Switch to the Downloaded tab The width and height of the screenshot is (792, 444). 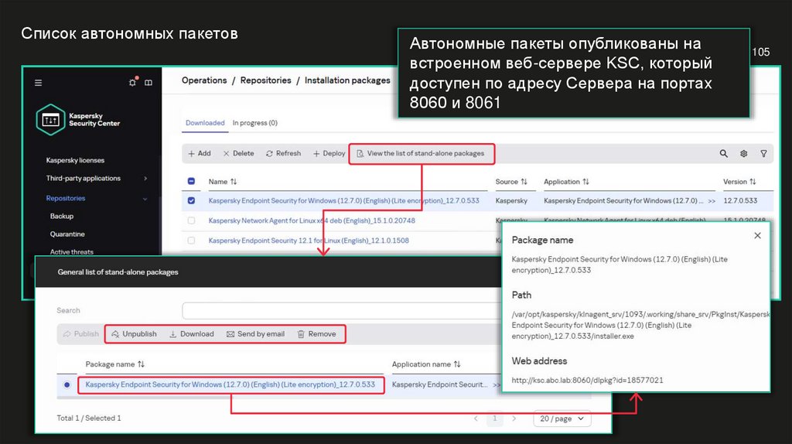[x=205, y=123]
